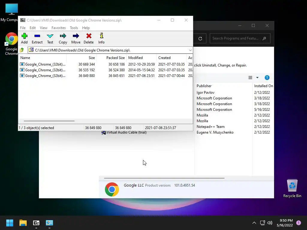This screenshot has height=230, width=307.
Task: Open the Recycle Bin desktop icon
Action: point(292,188)
